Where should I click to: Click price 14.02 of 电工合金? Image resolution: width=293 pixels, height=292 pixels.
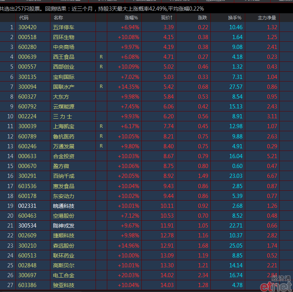[167, 275]
